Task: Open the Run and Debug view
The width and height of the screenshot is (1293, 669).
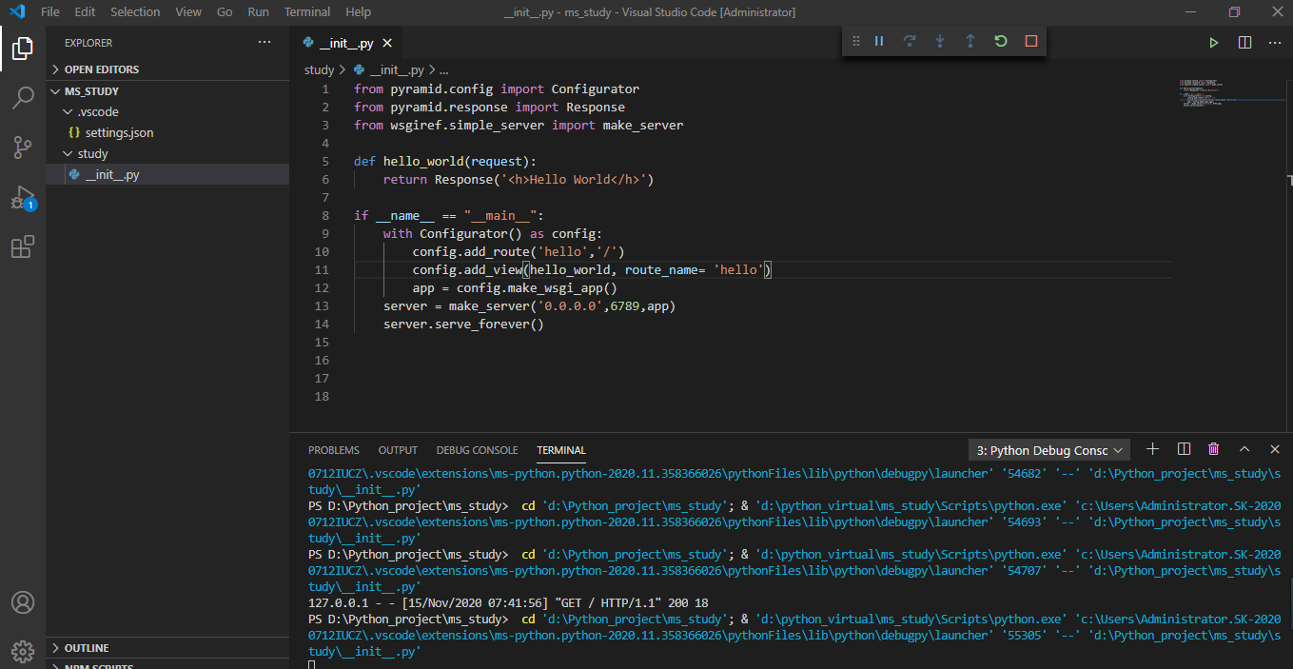Action: (23, 198)
